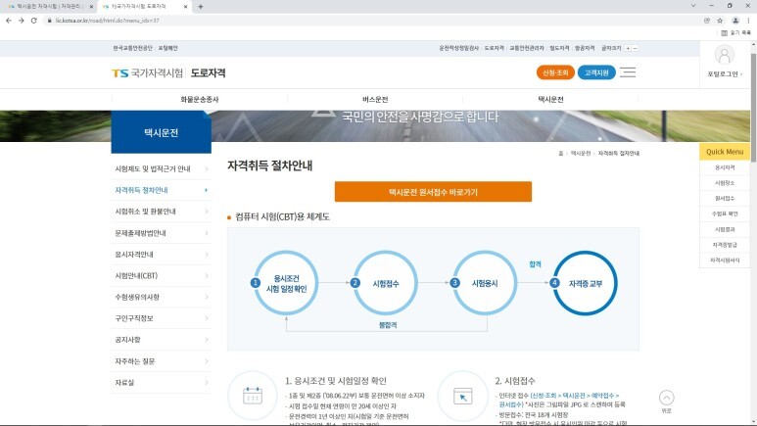Expand 시험안내(CBT) sidebar item
Screen dimensions: 757x426
[x=162, y=276]
